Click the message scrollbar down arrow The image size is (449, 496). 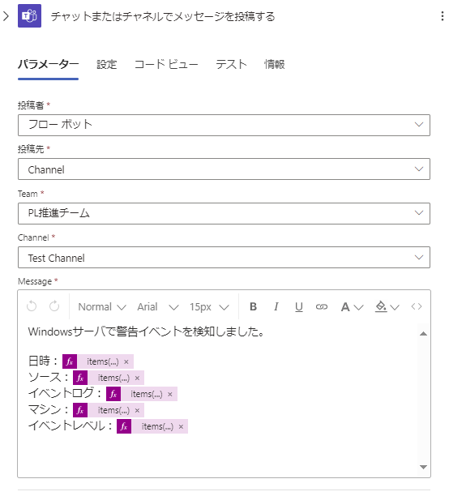click(x=423, y=467)
